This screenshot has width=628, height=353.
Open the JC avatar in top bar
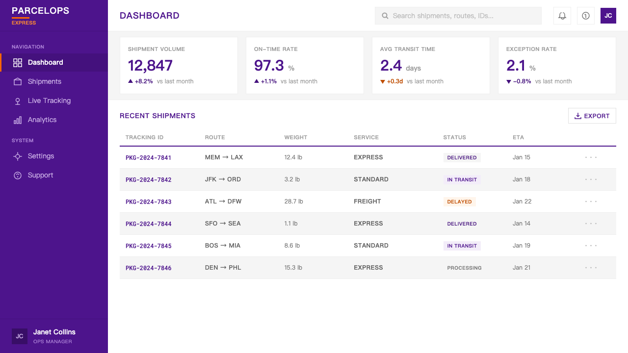point(608,16)
